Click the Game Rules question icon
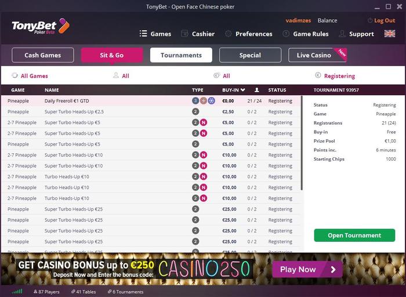 [286, 34]
